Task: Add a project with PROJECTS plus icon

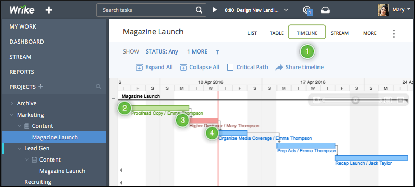Action: pyautogui.click(x=40, y=86)
